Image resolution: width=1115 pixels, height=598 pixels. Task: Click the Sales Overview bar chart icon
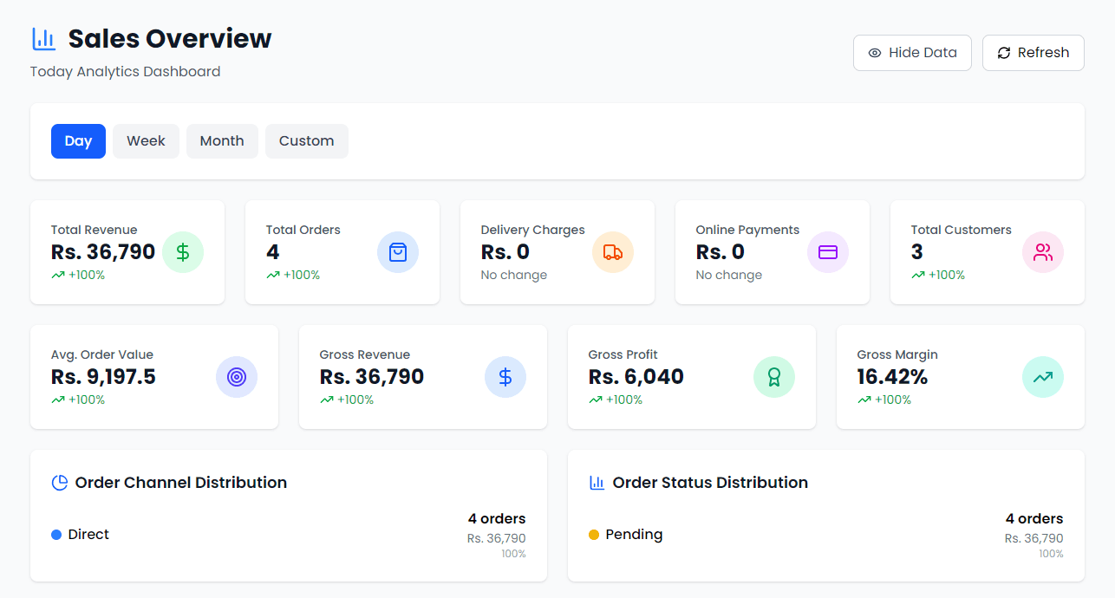pos(44,39)
